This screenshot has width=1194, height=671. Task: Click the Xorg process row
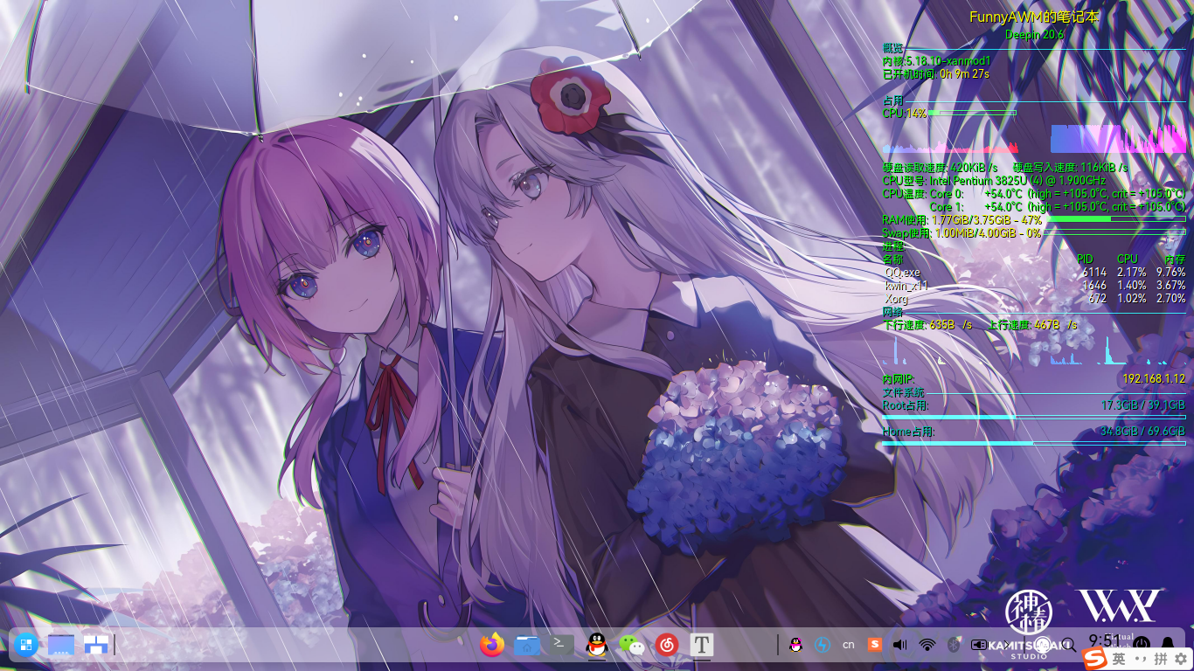click(x=1034, y=299)
